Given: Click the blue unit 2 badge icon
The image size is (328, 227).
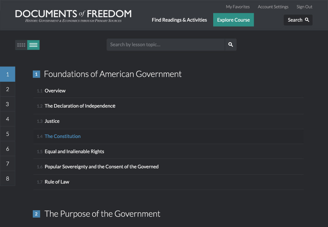Looking at the screenshot, I should click(36, 214).
